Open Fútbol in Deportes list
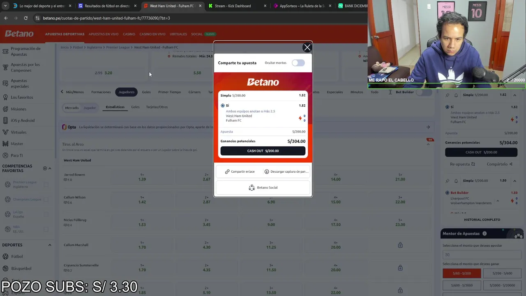Viewport: 526px width, 296px height. [17, 257]
